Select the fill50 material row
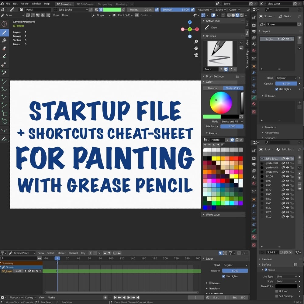Image resolution: width=304 pixels, height=304 pixels. (x=277, y=199)
